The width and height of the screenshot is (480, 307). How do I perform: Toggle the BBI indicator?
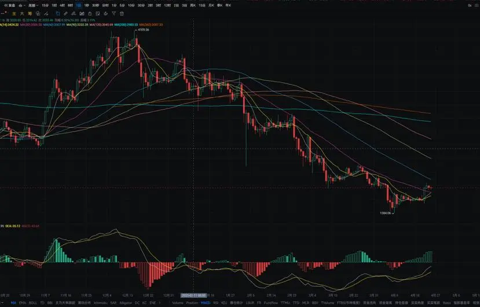click(x=50, y=303)
